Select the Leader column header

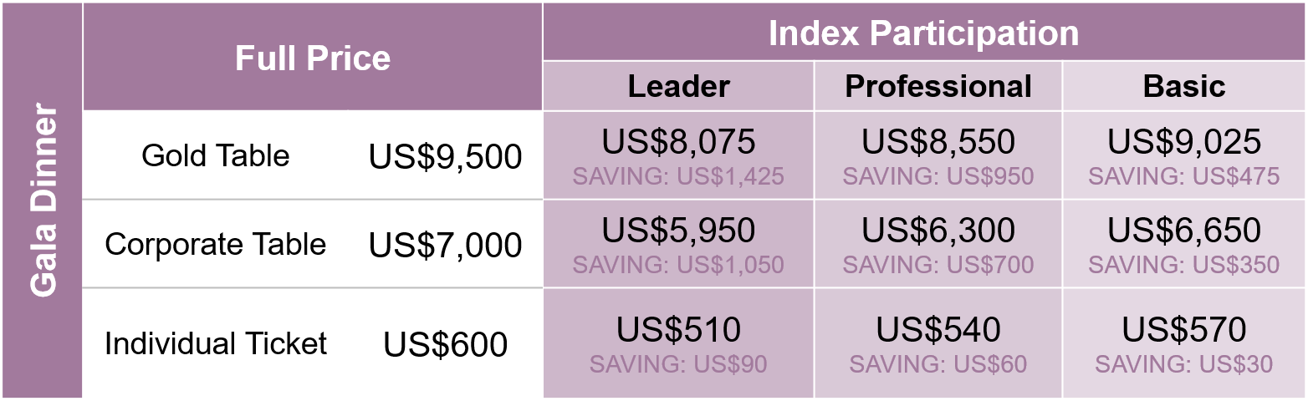click(x=678, y=86)
